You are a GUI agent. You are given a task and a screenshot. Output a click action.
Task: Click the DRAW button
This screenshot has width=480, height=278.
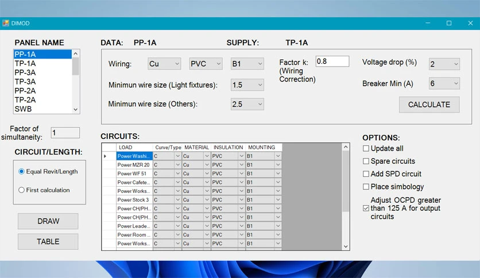48,221
